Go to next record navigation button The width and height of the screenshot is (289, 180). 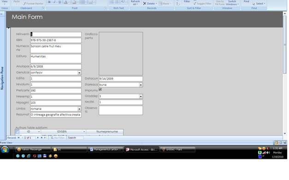point(38,138)
